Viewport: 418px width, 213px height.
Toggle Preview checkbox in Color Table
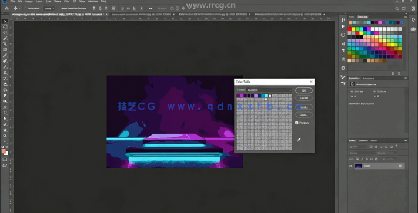click(297, 123)
